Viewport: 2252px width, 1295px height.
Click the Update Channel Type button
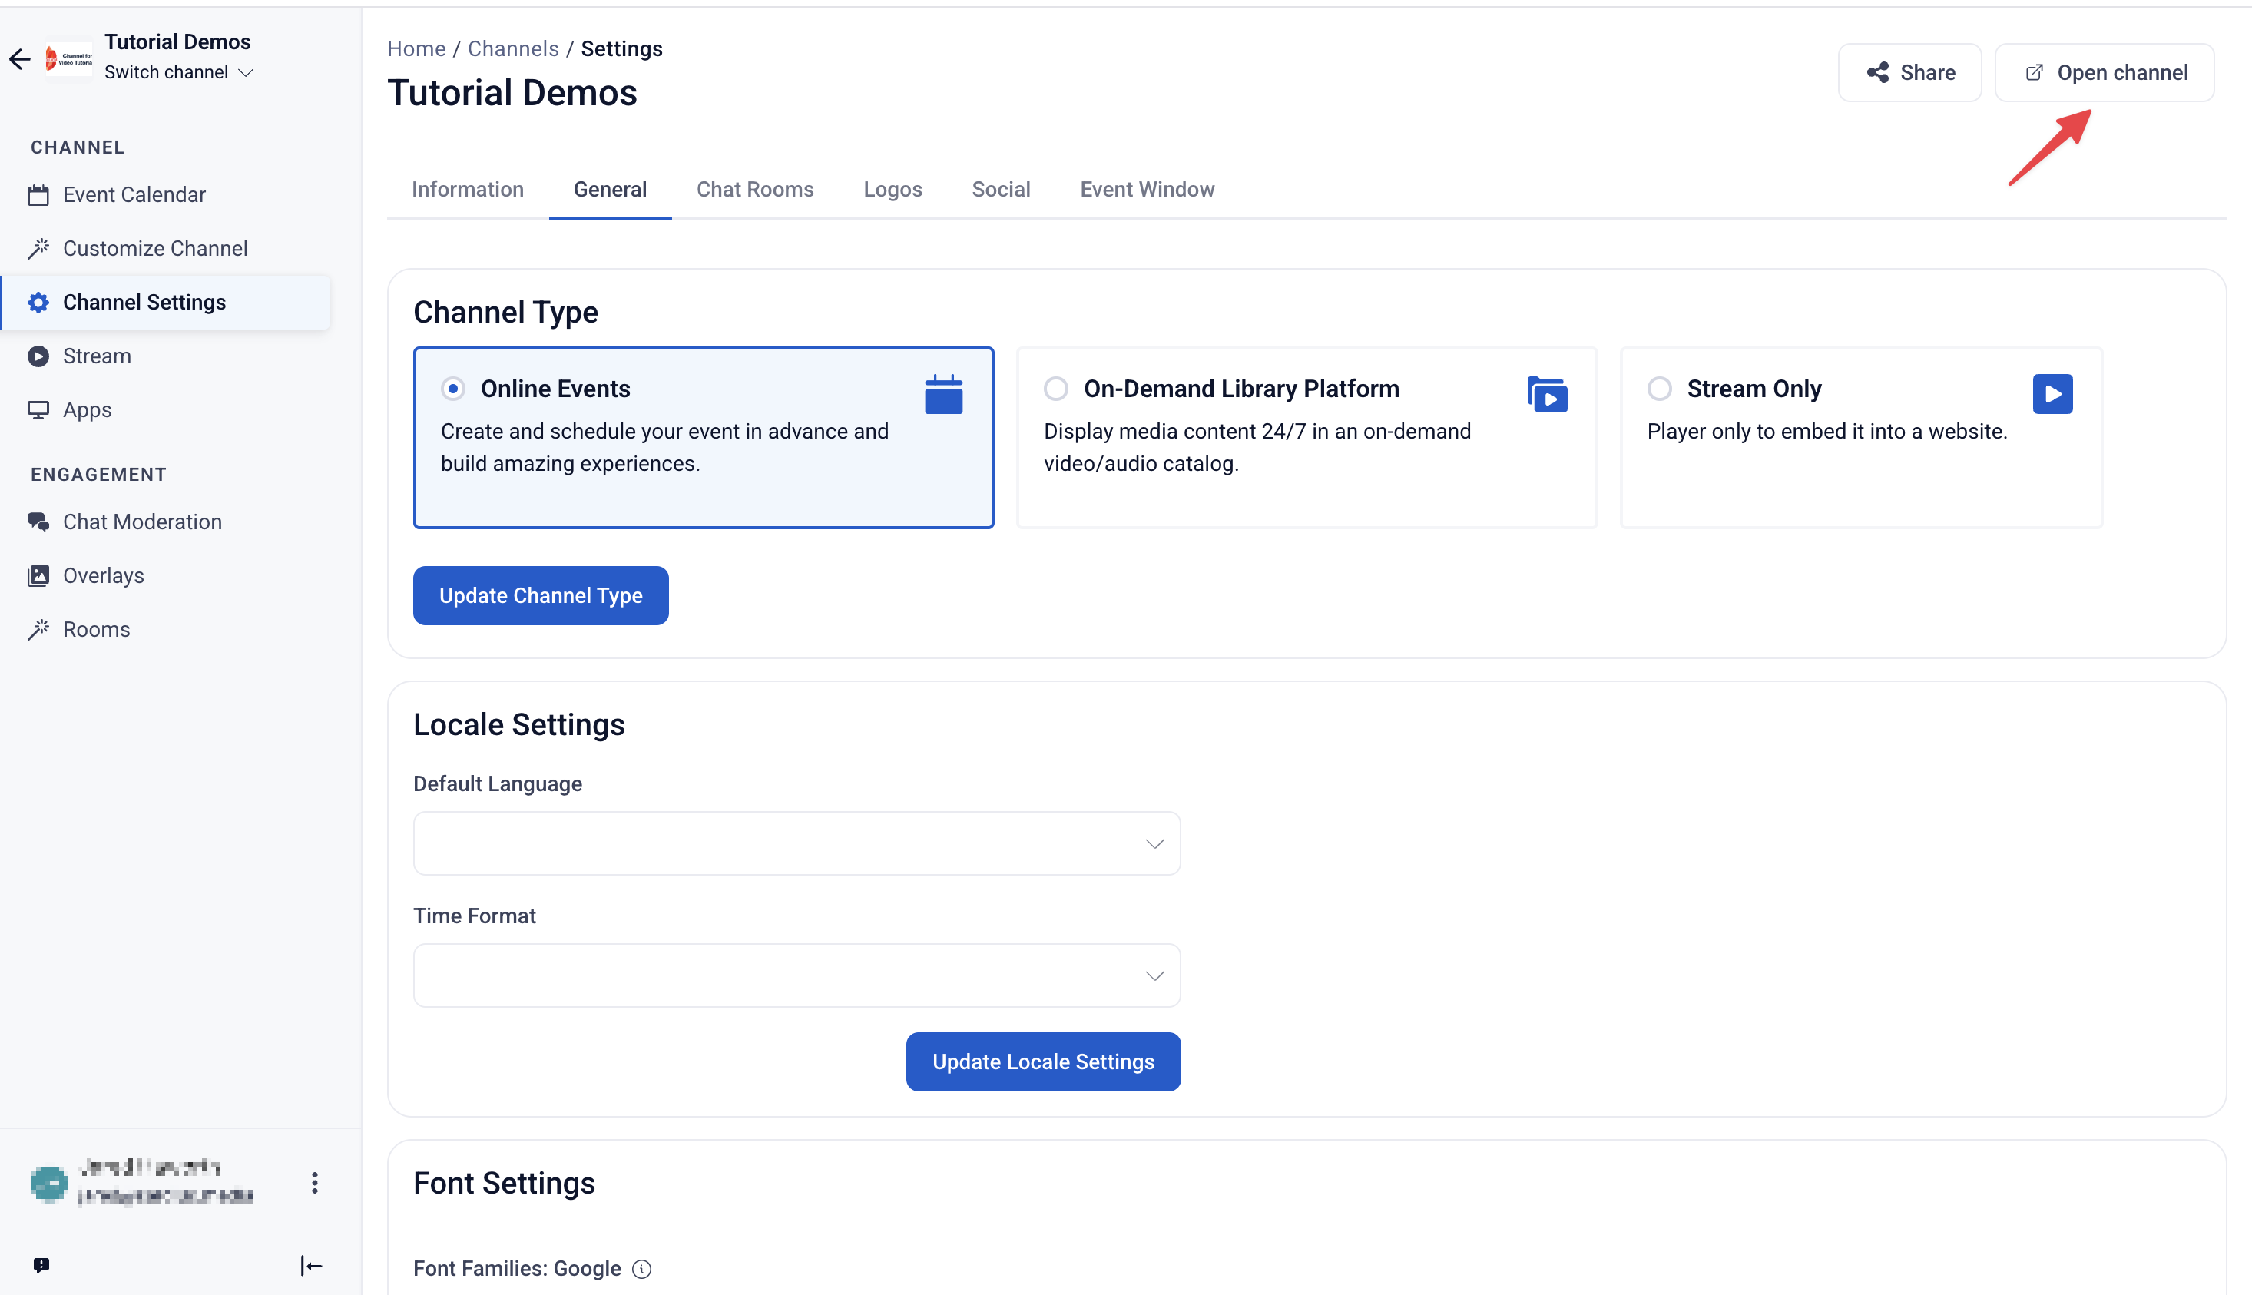541,596
